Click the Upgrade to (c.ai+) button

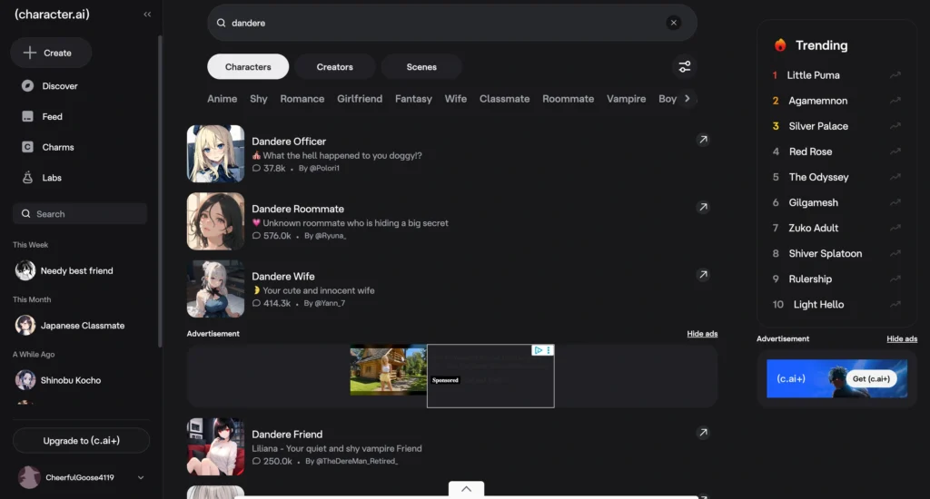click(x=81, y=440)
